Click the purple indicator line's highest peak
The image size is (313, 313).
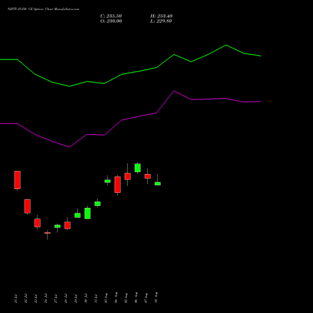[x=174, y=91]
